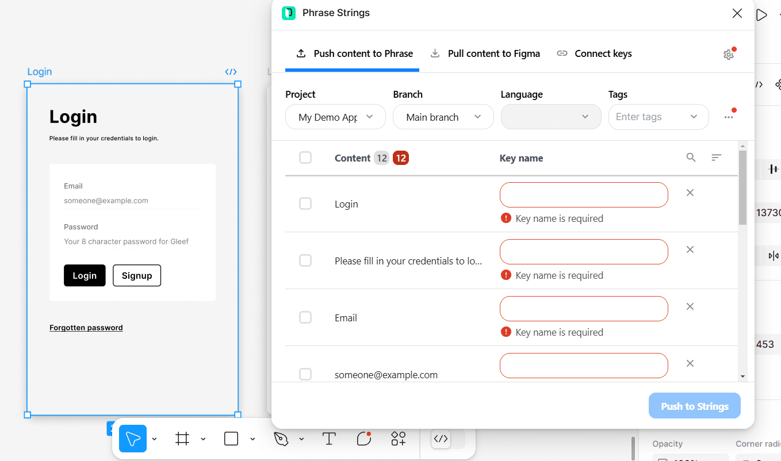Click 'Please fill in your credentials' text in design
This screenshot has height=461, width=781.
coord(104,139)
